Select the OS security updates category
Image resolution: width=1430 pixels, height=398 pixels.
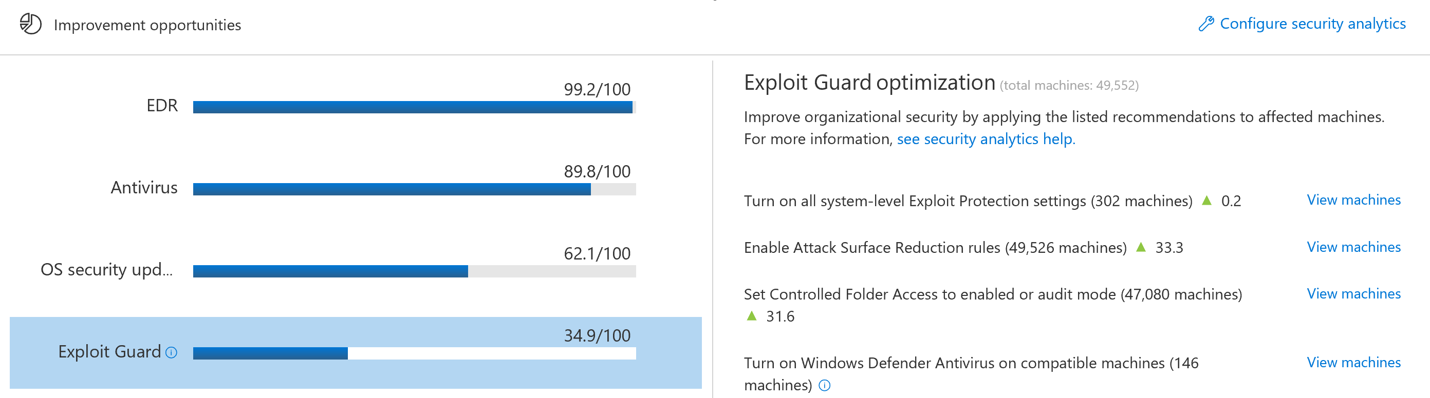[106, 269]
